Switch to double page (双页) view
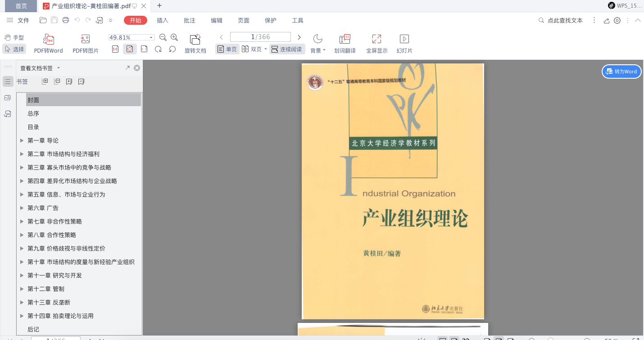 click(x=252, y=49)
